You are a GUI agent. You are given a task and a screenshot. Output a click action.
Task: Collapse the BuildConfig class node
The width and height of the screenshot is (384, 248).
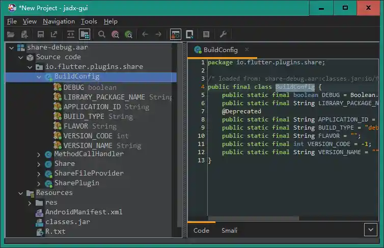pos(39,77)
